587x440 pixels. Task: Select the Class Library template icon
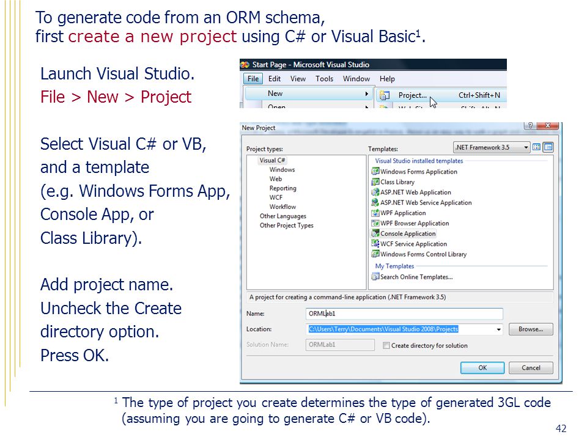tap(375, 182)
